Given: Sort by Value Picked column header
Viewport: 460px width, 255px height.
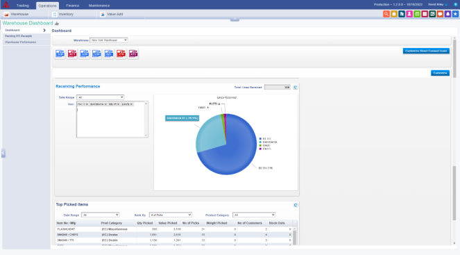Looking at the screenshot, I should pos(167,223).
